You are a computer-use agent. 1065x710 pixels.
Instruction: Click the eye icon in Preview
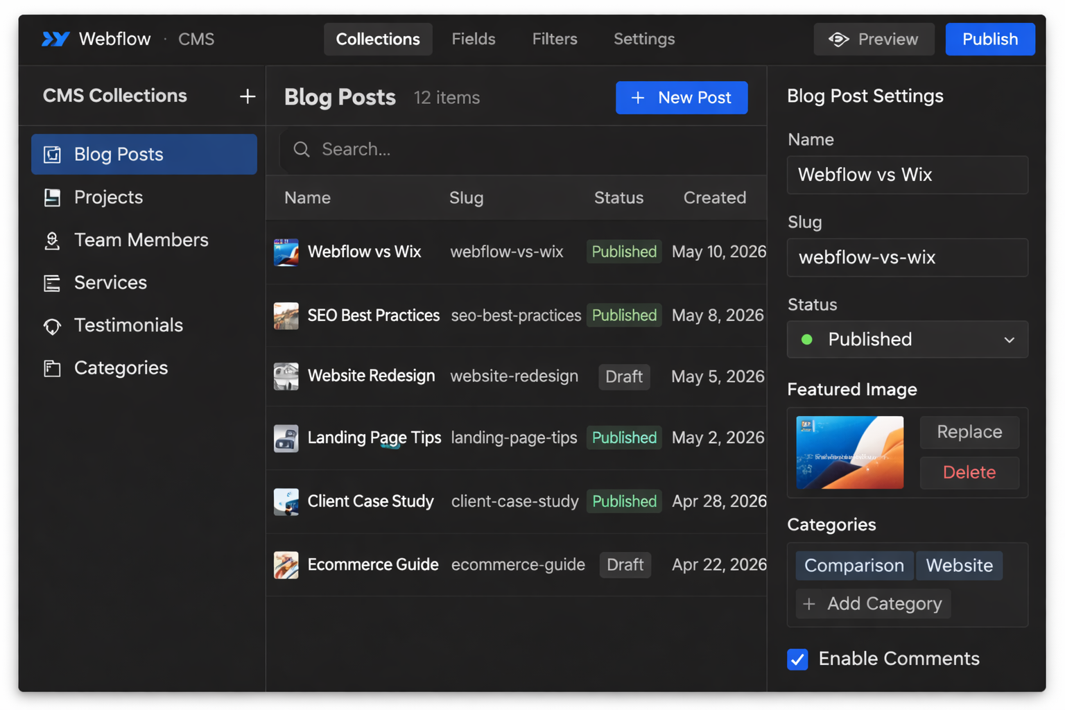pyautogui.click(x=838, y=40)
